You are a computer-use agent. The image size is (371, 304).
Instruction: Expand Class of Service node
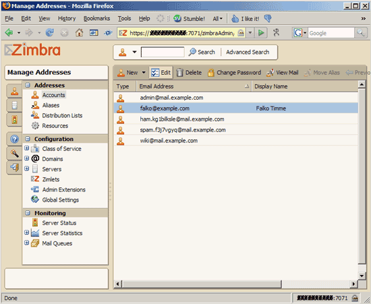[x=27, y=148]
